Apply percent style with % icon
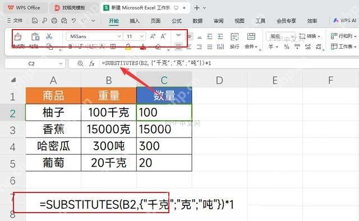 click(287, 47)
